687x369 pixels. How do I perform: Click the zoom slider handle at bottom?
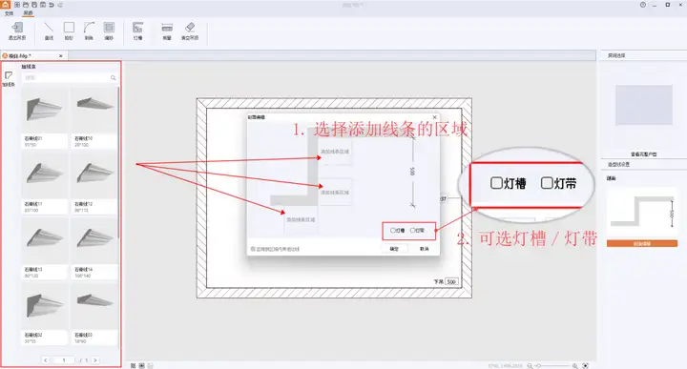(x=538, y=365)
